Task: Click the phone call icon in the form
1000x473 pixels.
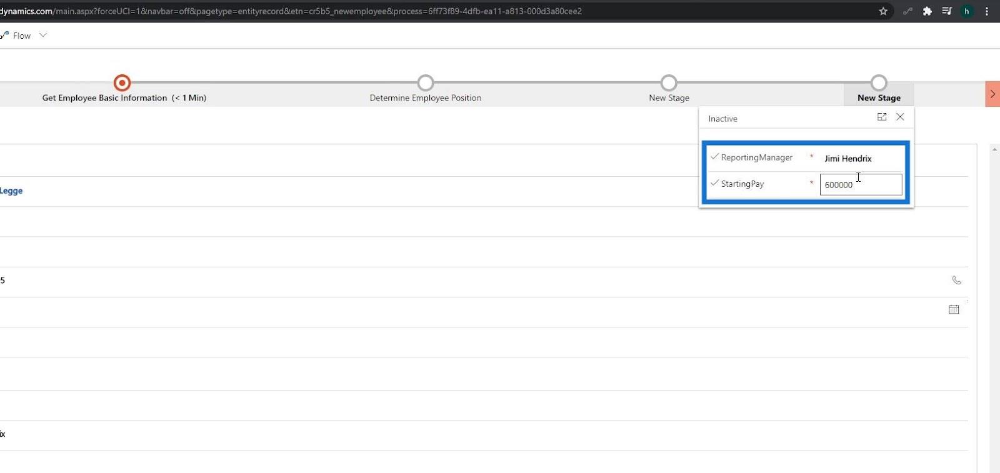Action: 956,280
